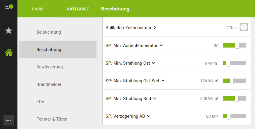Viewport: 255px width, 129px height.
Task: Go to the home house icon
Action: tap(9, 52)
